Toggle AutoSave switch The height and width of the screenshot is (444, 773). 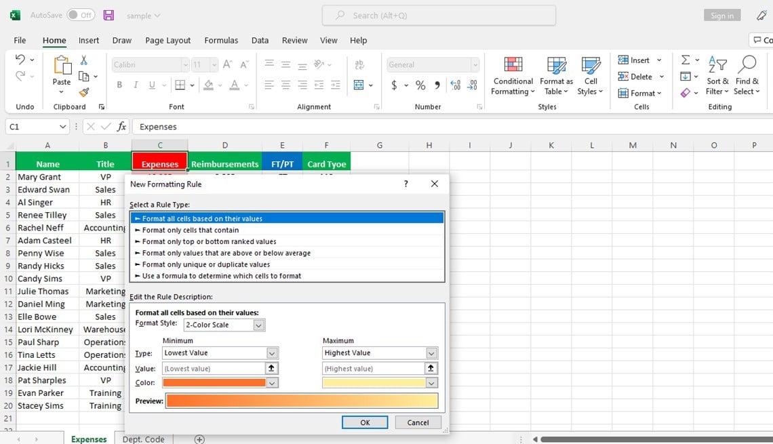81,16
